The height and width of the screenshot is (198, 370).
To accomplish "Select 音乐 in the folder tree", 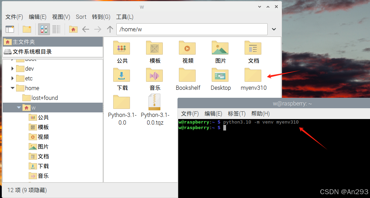I will [39, 176].
